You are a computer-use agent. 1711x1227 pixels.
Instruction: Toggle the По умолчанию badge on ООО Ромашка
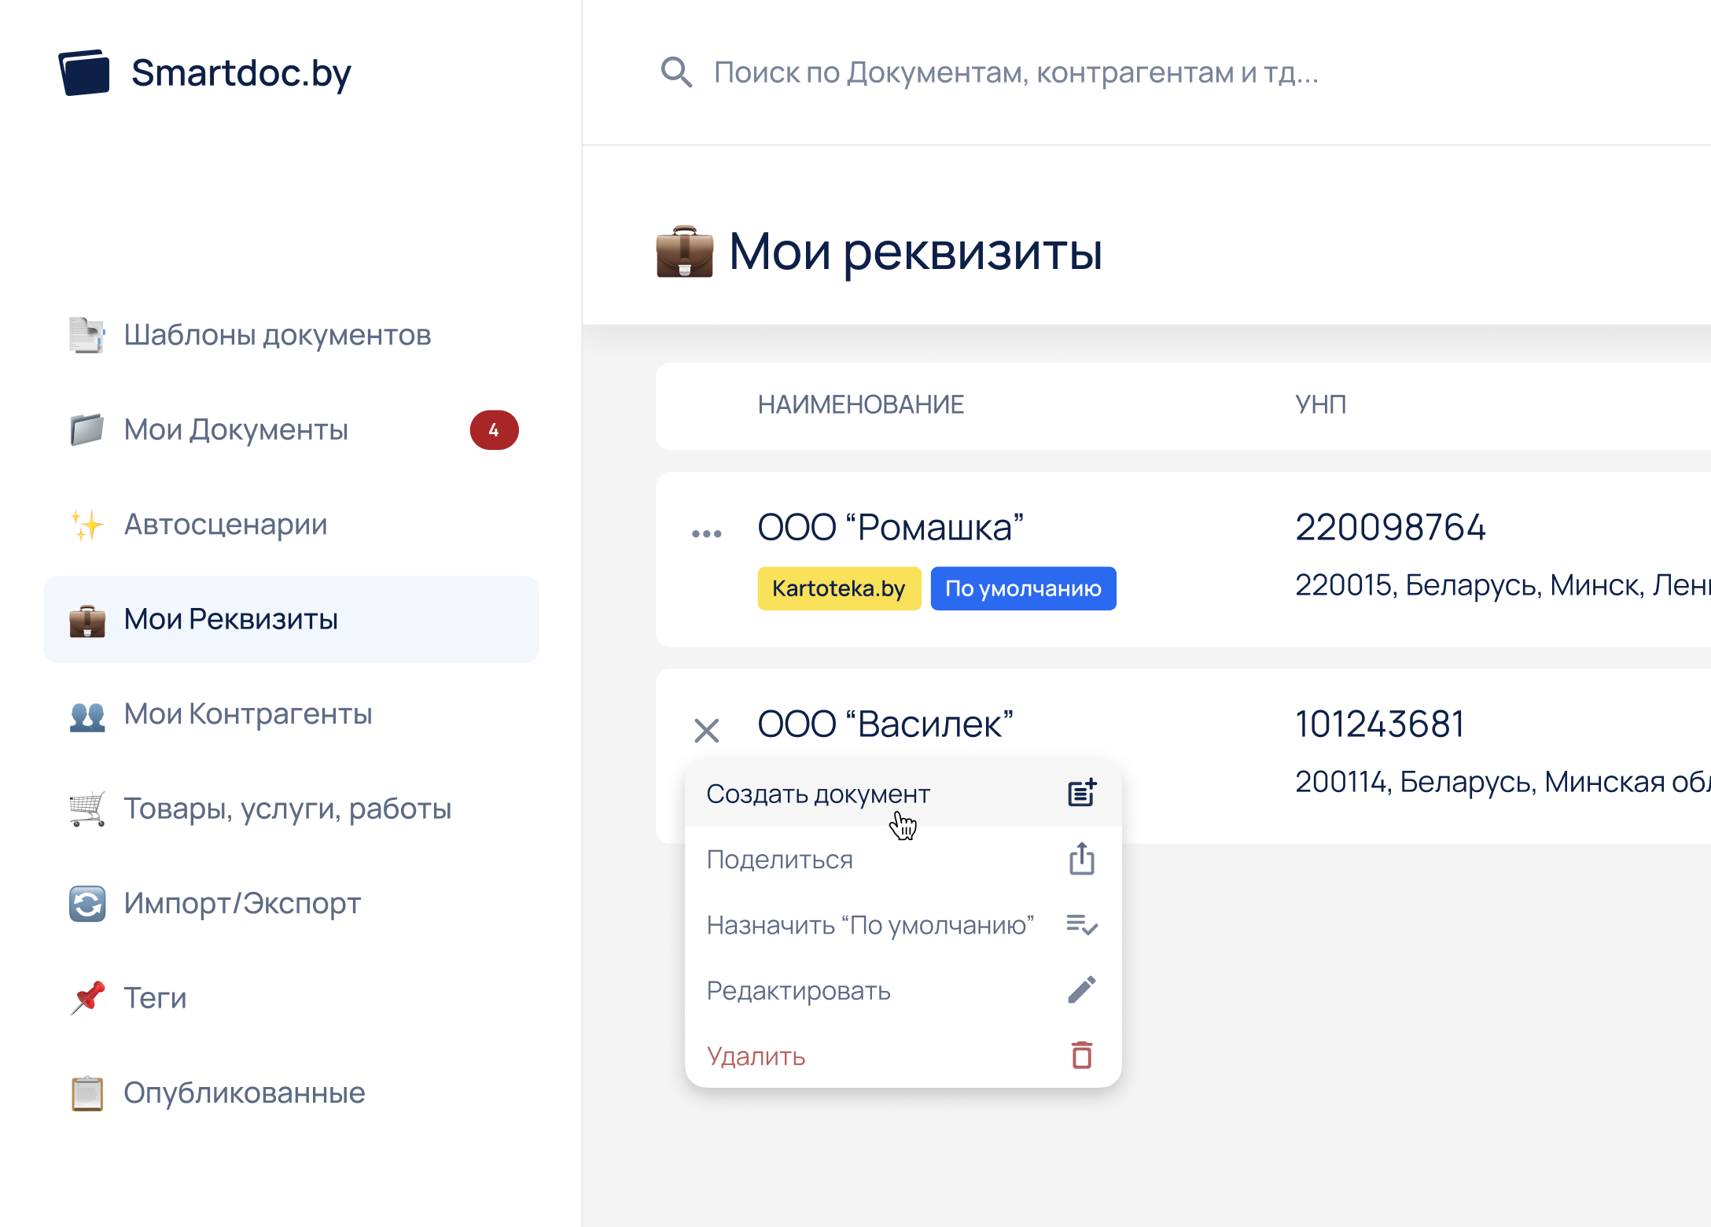[x=1023, y=588]
